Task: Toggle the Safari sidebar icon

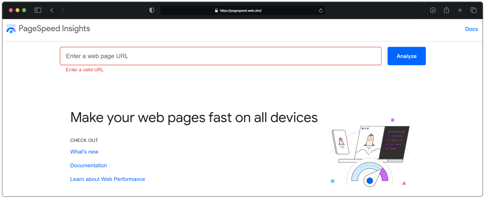Action: point(38,10)
